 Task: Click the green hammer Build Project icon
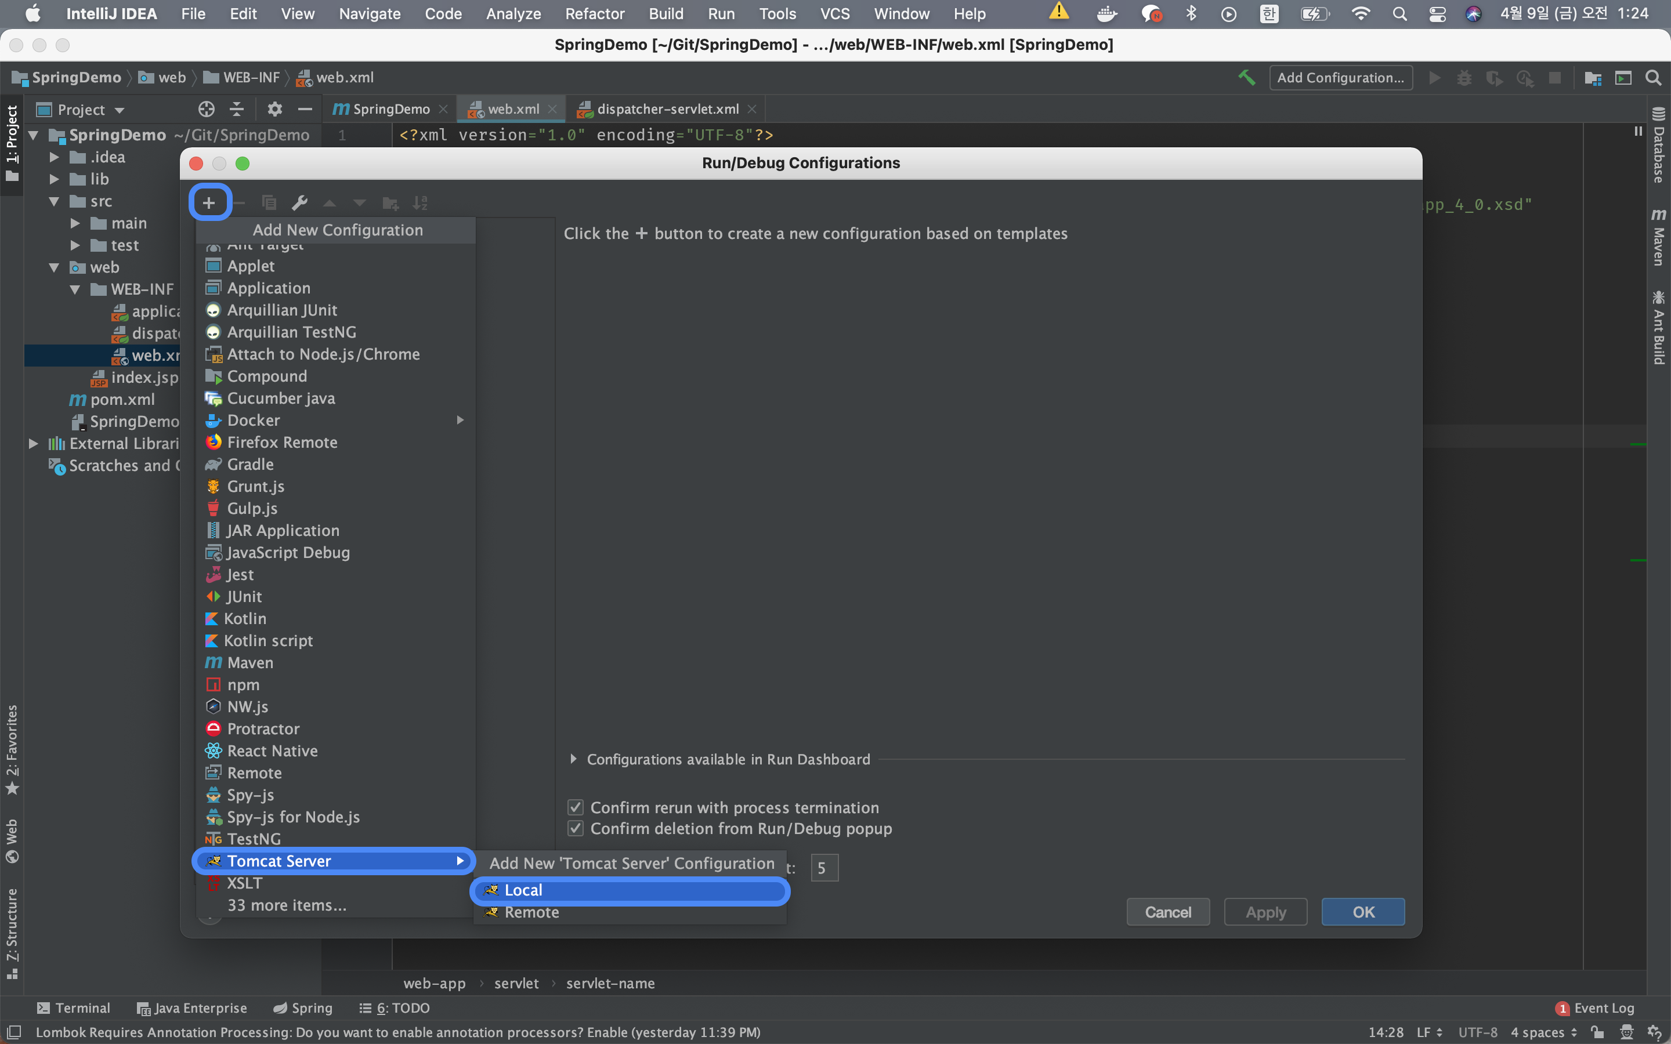[x=1246, y=77]
